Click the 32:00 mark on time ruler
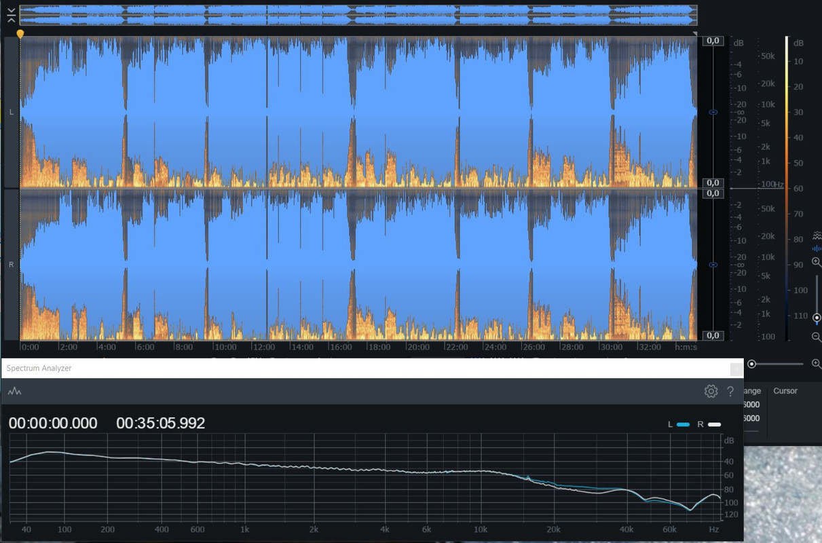 (649, 347)
